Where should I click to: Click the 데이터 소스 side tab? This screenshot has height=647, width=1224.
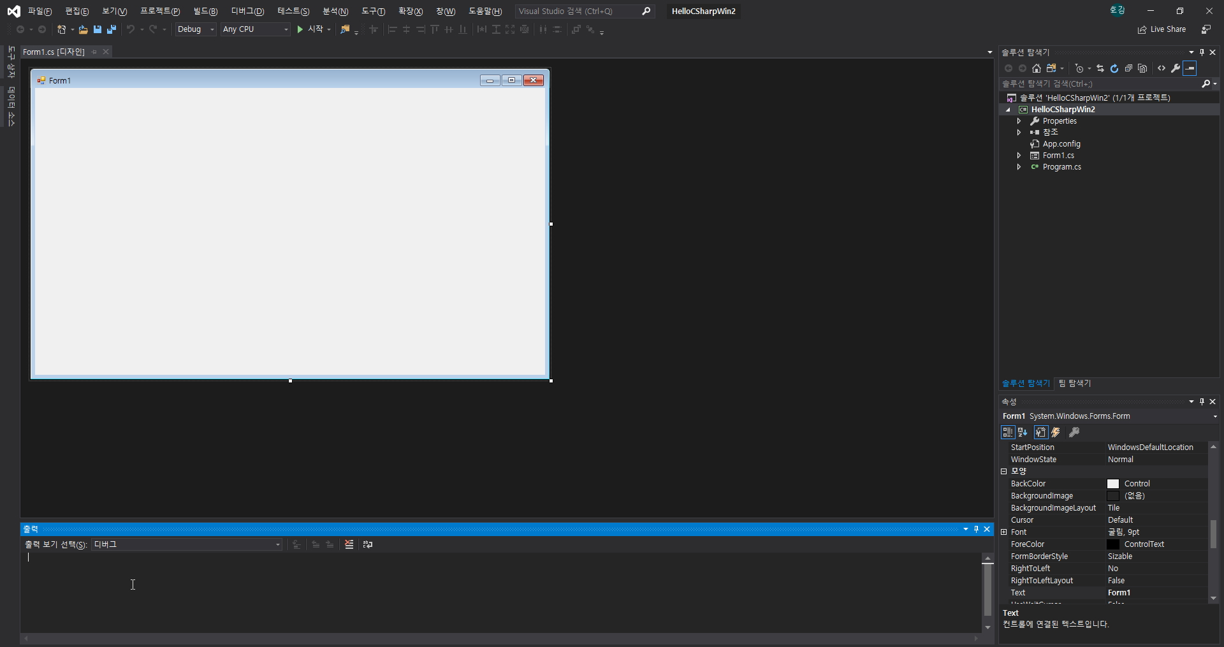(x=11, y=106)
